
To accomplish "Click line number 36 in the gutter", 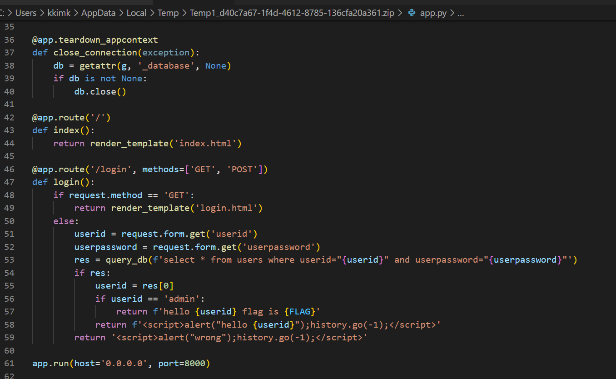I will [x=9, y=40].
